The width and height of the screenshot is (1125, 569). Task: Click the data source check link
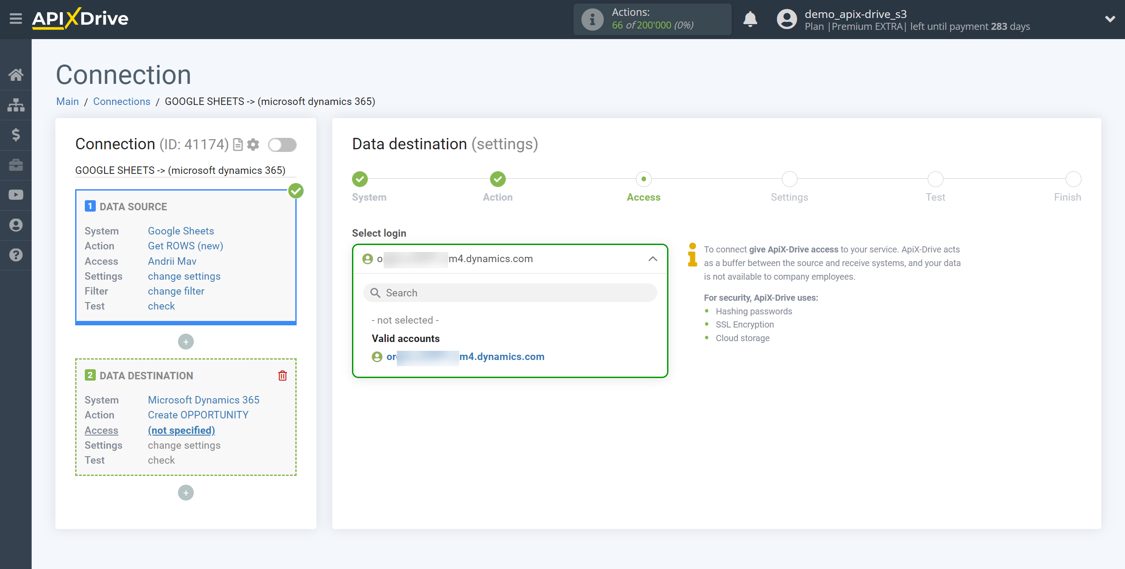pos(161,306)
